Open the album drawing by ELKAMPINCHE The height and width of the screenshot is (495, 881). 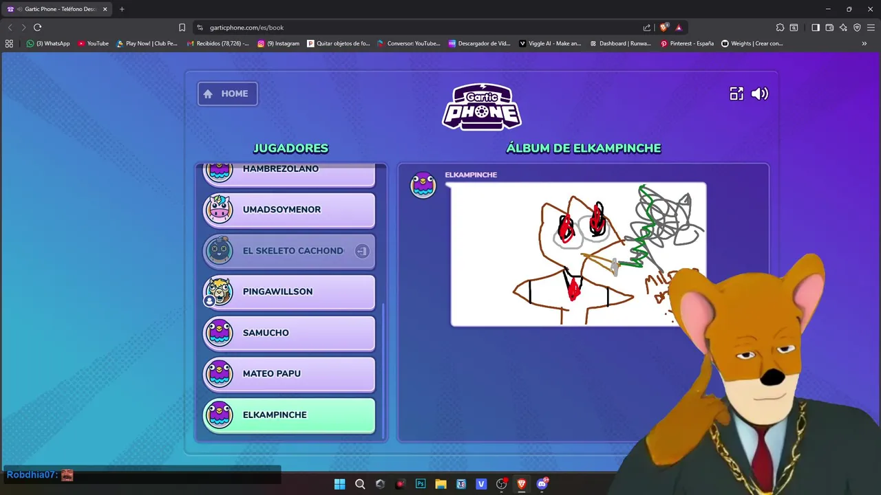[578, 254]
